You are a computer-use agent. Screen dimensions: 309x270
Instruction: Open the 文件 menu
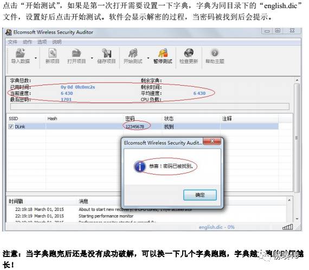pos(12,42)
